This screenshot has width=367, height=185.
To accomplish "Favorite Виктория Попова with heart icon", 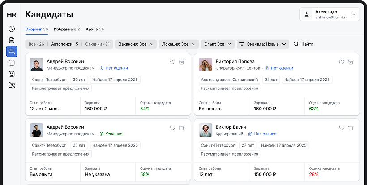I will pos(341,62).
